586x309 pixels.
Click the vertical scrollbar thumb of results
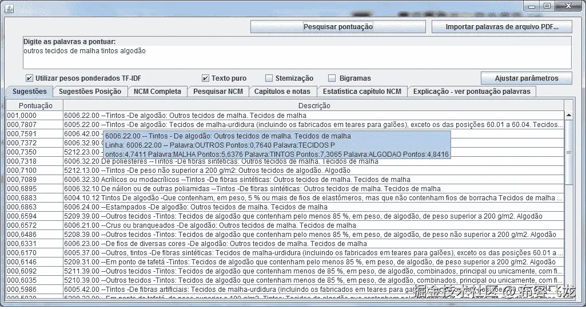point(568,152)
